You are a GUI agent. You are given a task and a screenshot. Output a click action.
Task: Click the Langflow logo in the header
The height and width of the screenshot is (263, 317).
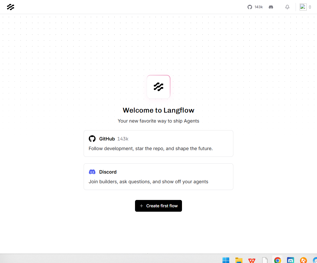pos(11,7)
